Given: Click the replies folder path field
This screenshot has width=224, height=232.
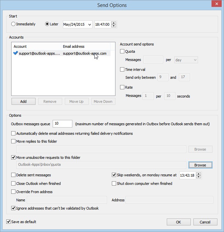Looking at the screenshot, I should coord(101,149).
